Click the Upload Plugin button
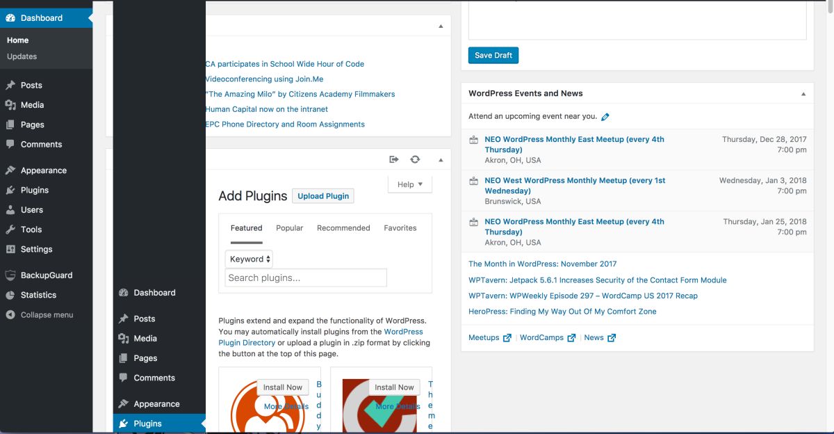 pyautogui.click(x=323, y=196)
